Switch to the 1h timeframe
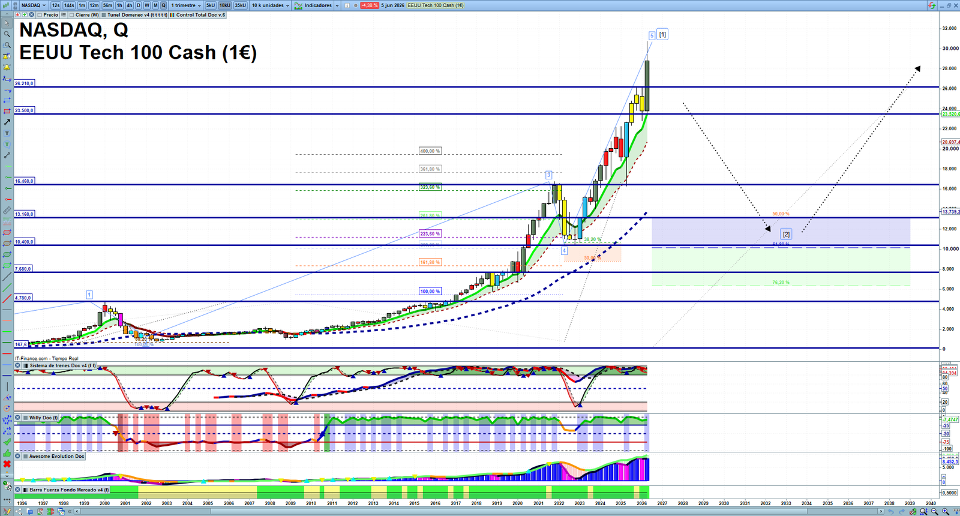The height and width of the screenshot is (516, 960). (x=119, y=5)
